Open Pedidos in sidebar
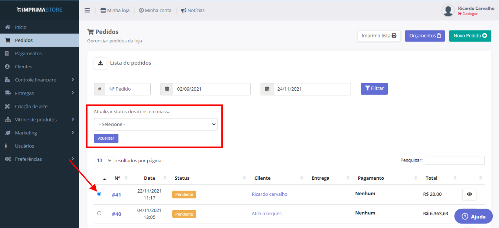The image size is (499, 228). point(39,40)
